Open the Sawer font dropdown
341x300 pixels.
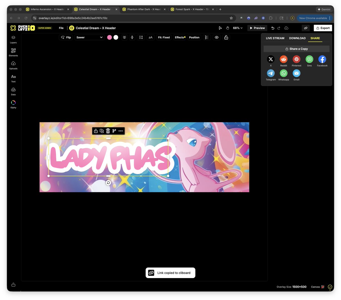coord(90,38)
